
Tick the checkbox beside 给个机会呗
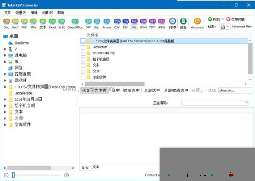tap(83, 59)
